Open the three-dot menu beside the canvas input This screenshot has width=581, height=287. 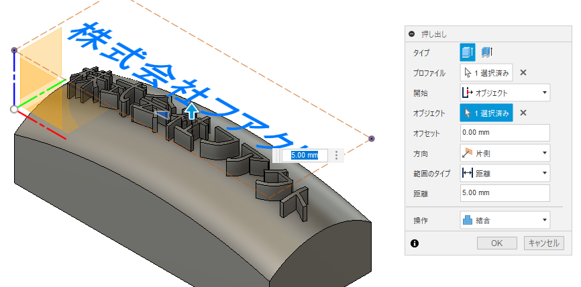click(x=336, y=156)
